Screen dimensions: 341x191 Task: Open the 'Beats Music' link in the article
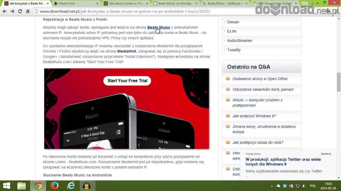point(159,27)
